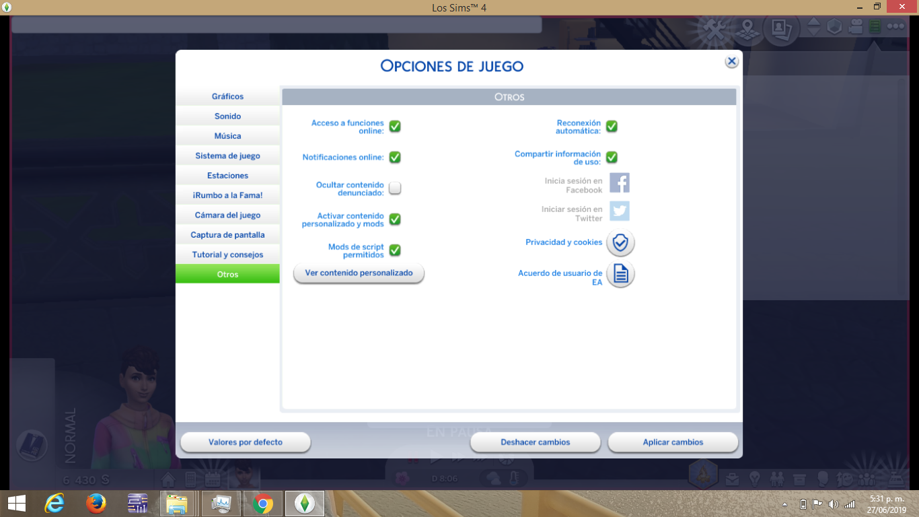Click the floor down arrow icon
Screen dimensions: 919x517
[814, 32]
